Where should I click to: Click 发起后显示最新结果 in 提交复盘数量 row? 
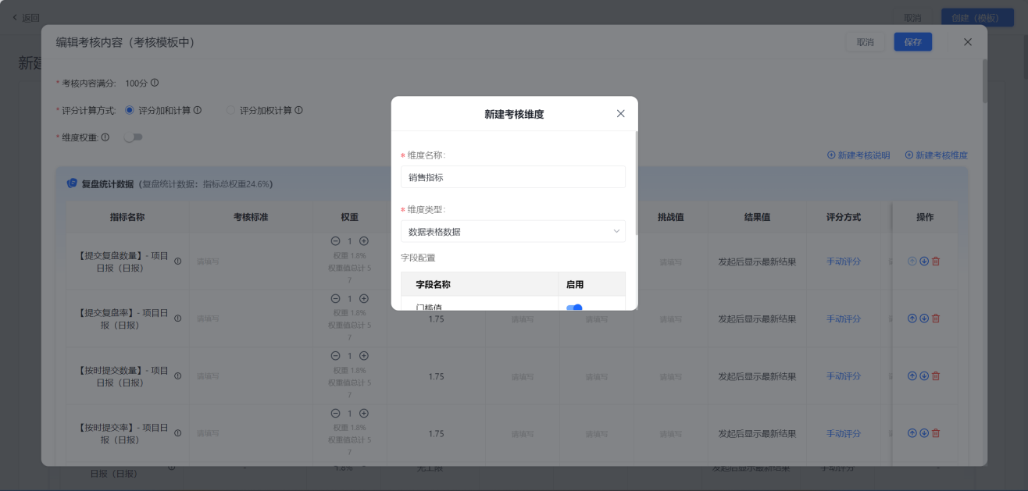(x=757, y=262)
